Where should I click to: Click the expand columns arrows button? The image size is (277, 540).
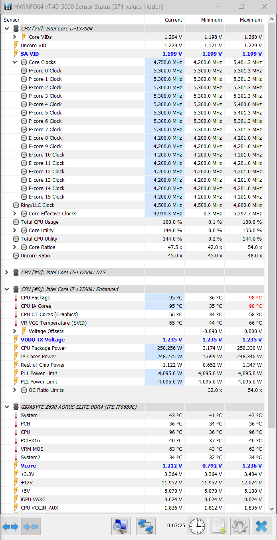pos(10,526)
